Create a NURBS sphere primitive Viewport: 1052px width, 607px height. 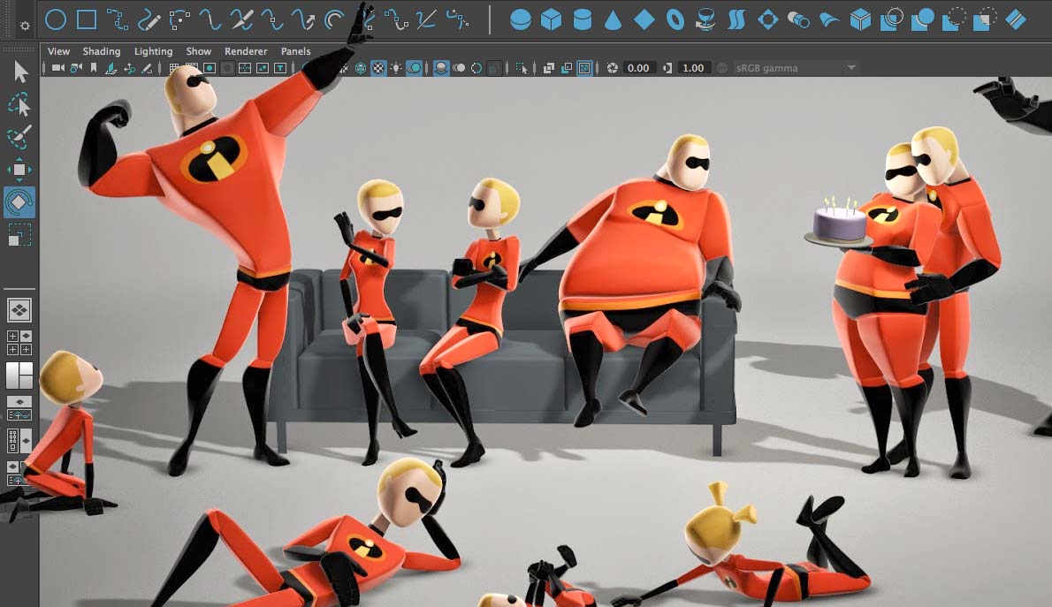point(520,20)
